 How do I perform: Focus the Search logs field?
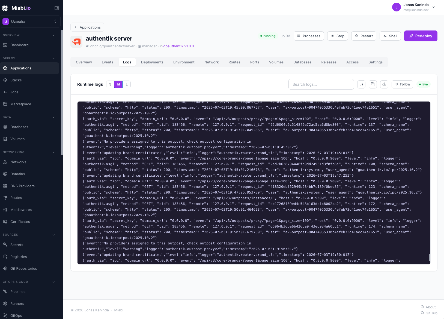[x=321, y=84]
